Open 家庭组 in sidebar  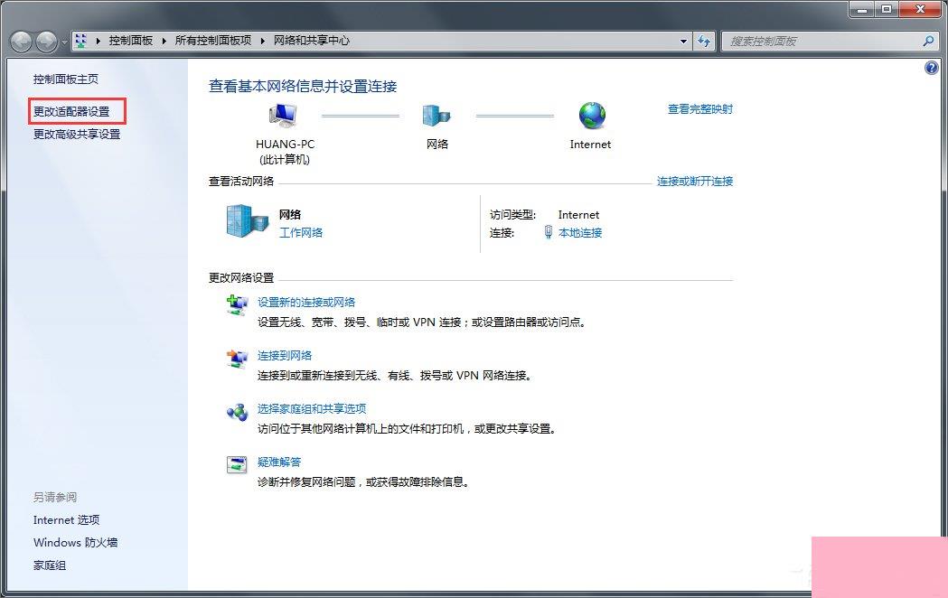pos(50,565)
